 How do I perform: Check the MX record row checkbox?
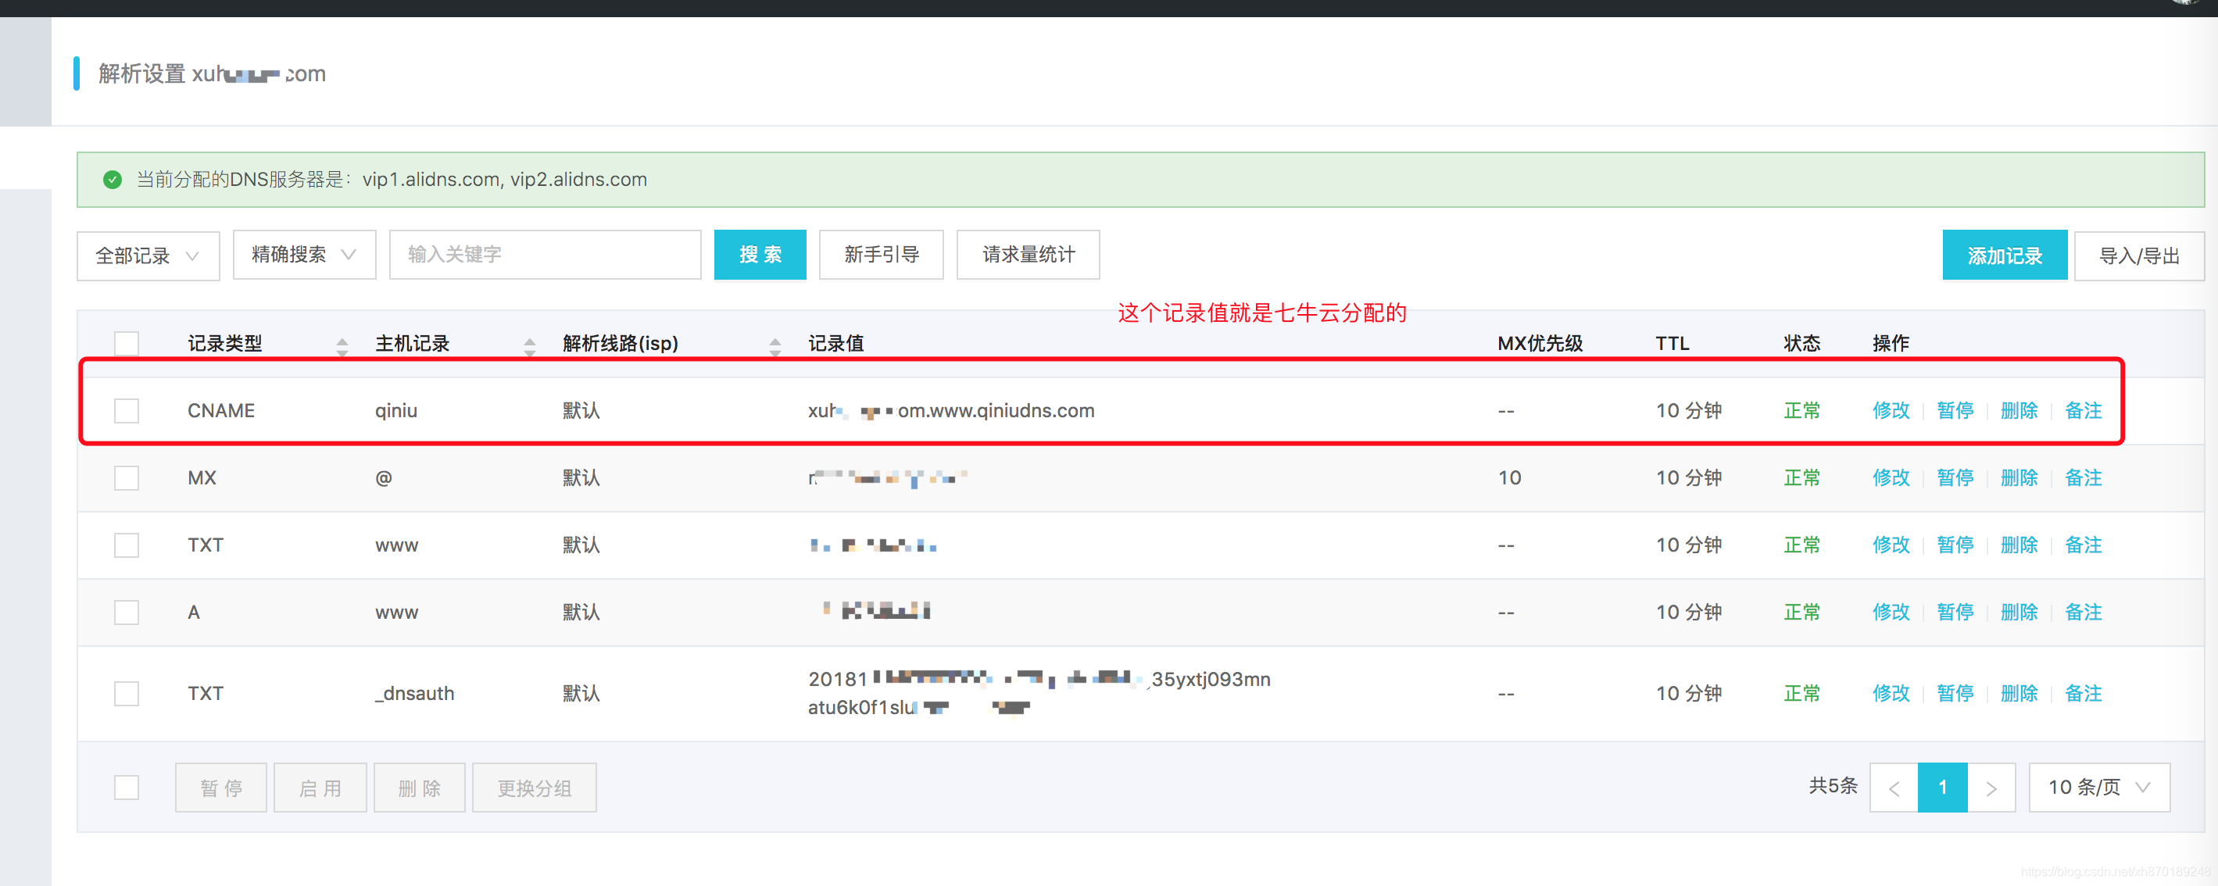[127, 478]
